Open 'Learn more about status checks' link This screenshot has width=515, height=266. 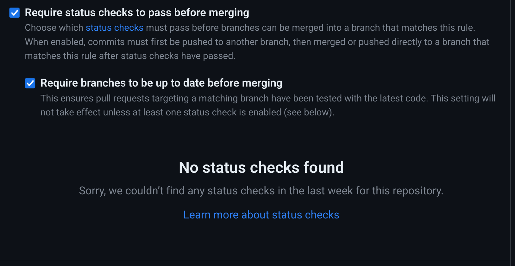[261, 215]
